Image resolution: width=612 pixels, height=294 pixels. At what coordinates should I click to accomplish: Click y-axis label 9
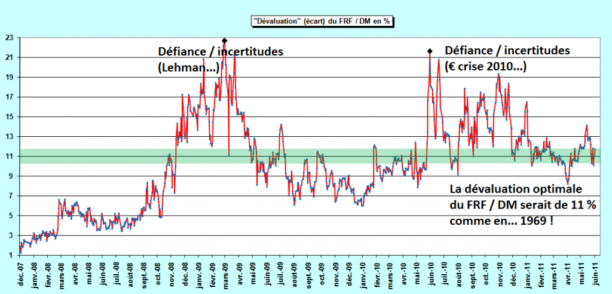[x=11, y=176]
